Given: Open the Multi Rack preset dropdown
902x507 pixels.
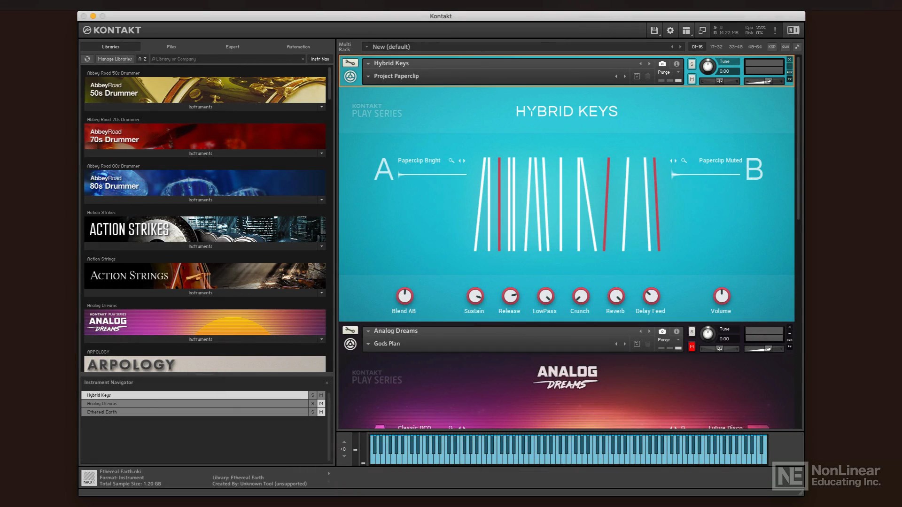Looking at the screenshot, I should pyautogui.click(x=367, y=47).
